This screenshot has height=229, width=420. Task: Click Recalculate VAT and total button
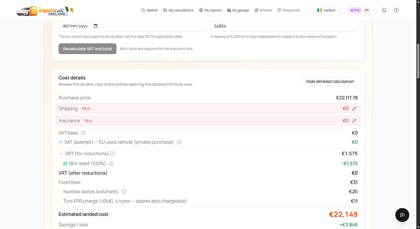pyautogui.click(x=87, y=49)
